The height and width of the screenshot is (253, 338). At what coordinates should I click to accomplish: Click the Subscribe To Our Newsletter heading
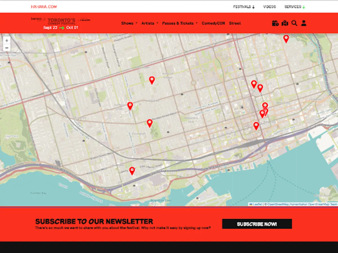tap(94, 222)
